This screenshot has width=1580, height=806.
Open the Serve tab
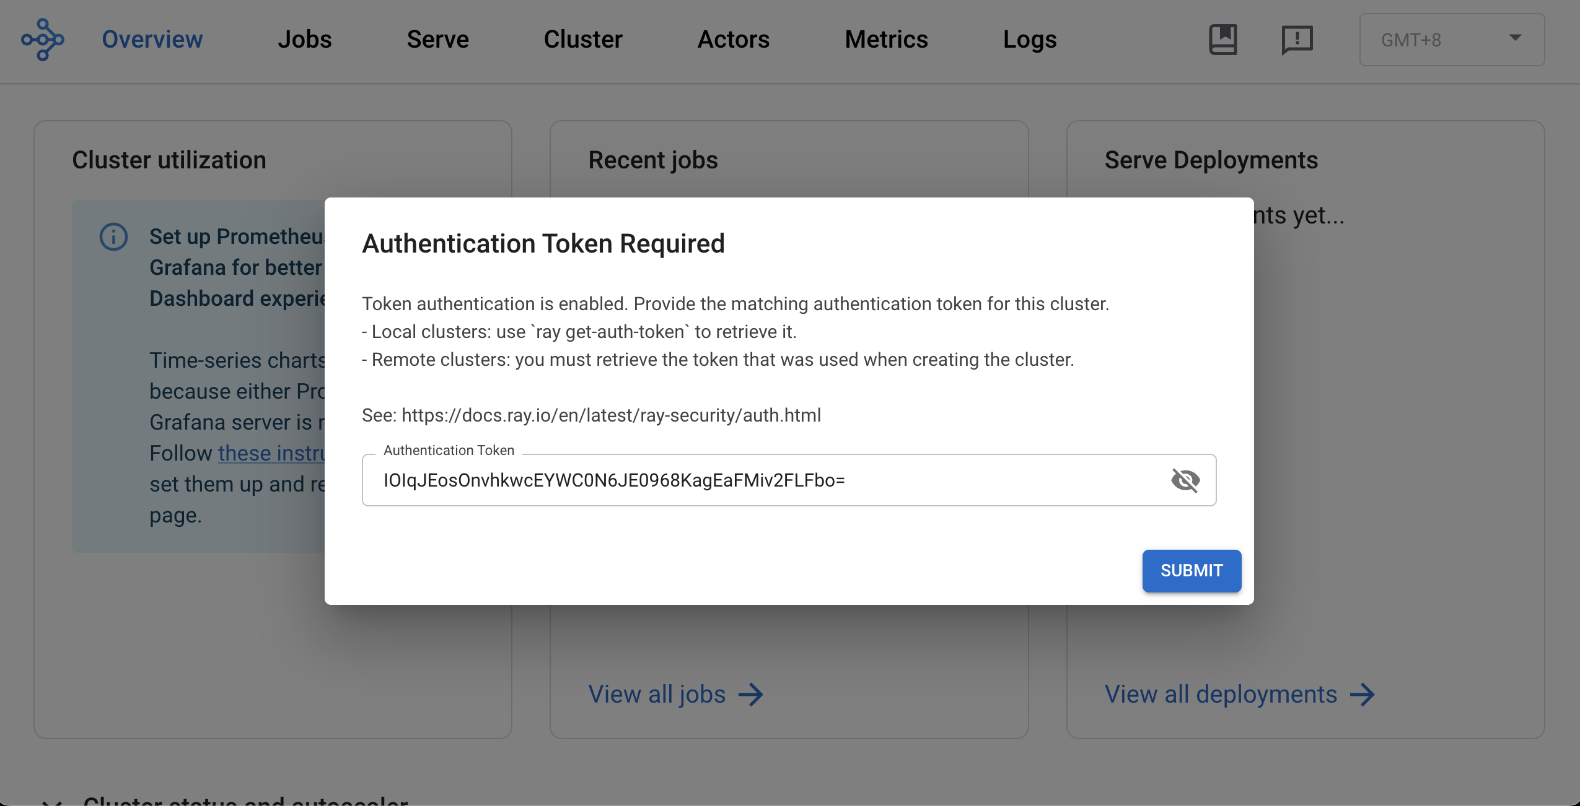pos(437,40)
